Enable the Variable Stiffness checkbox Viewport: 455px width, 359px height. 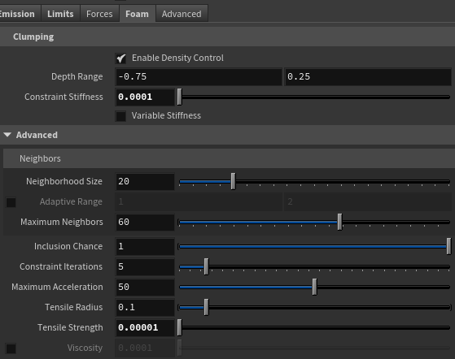(x=120, y=116)
